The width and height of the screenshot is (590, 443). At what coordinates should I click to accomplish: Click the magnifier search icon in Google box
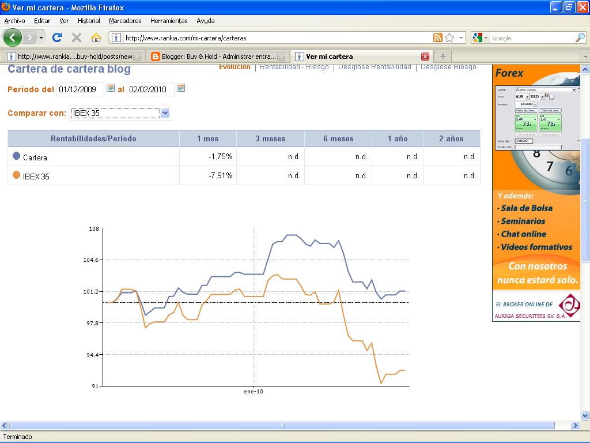coord(580,37)
